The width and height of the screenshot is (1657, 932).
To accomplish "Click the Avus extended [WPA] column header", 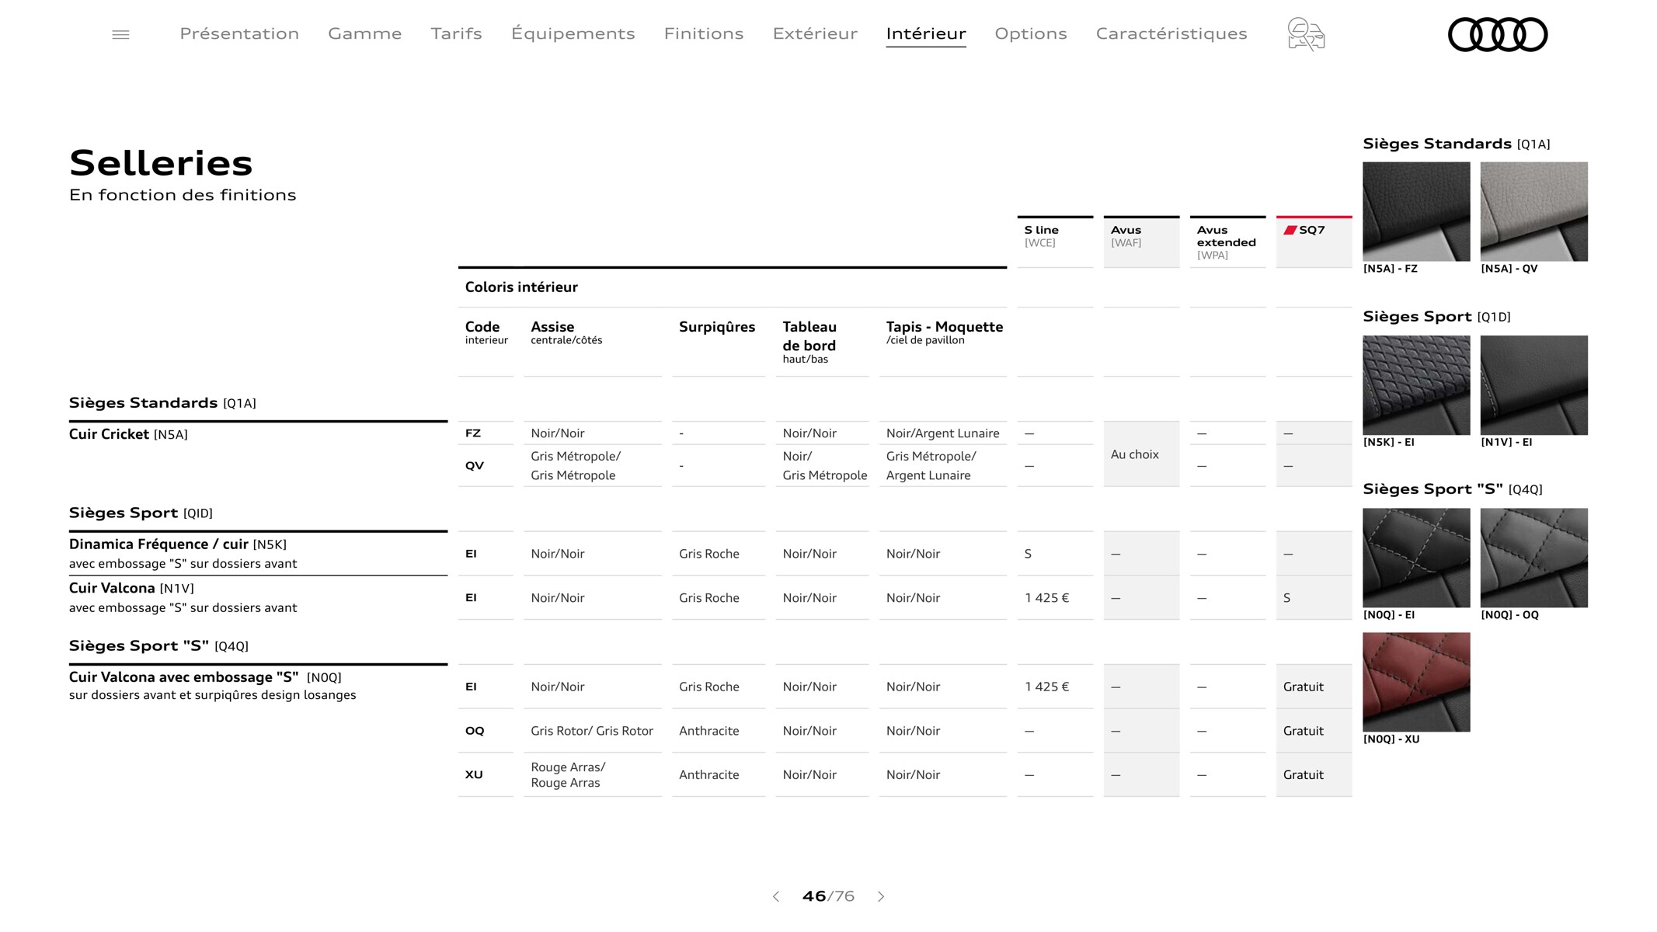I will click(1227, 242).
